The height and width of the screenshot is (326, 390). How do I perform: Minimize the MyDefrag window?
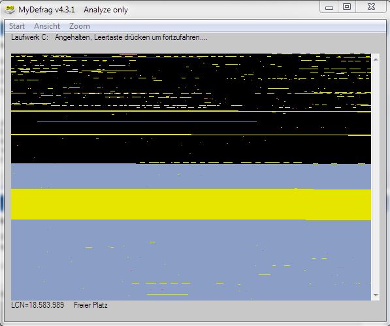[329, 7]
